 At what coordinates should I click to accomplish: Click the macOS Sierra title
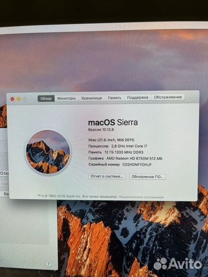(113, 123)
